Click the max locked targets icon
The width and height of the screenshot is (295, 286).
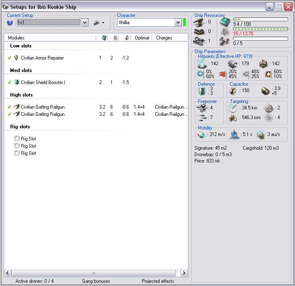click(268, 108)
